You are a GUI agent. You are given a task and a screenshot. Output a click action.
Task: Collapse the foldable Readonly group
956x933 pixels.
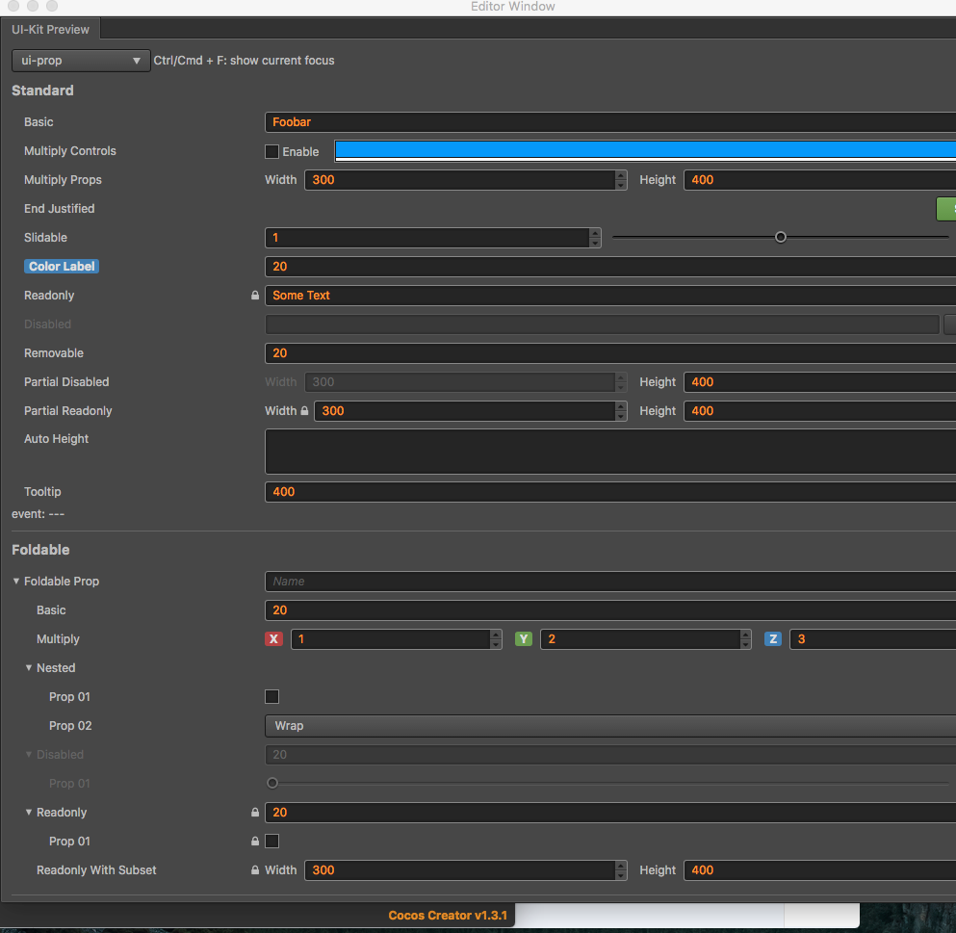click(29, 812)
